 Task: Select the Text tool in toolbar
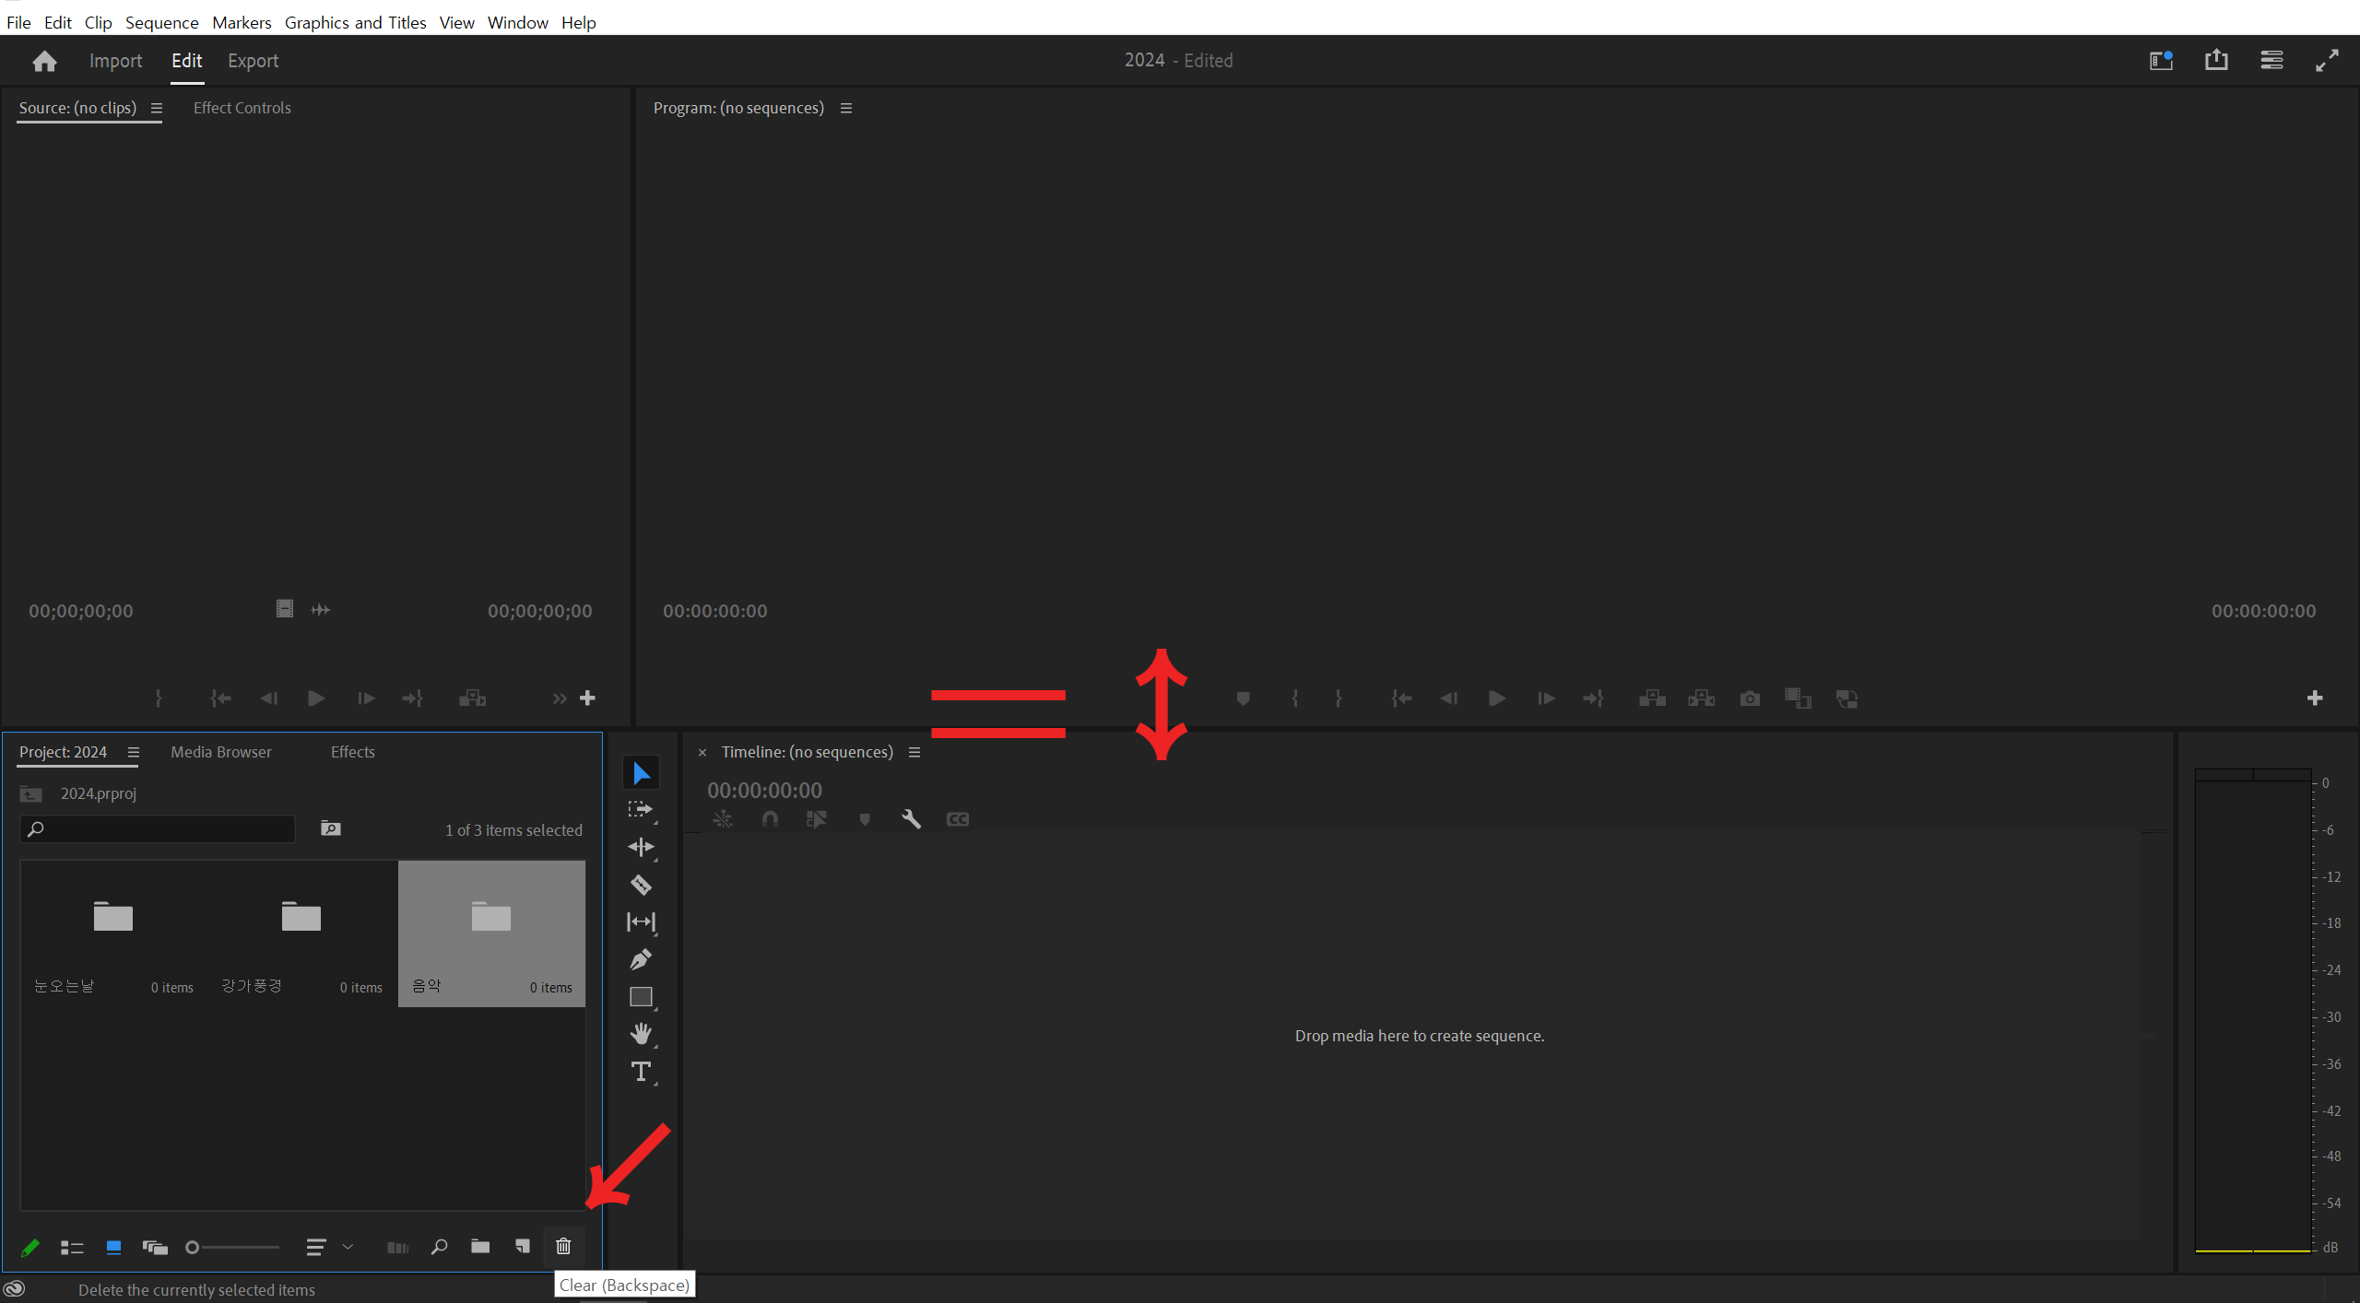point(642,1072)
